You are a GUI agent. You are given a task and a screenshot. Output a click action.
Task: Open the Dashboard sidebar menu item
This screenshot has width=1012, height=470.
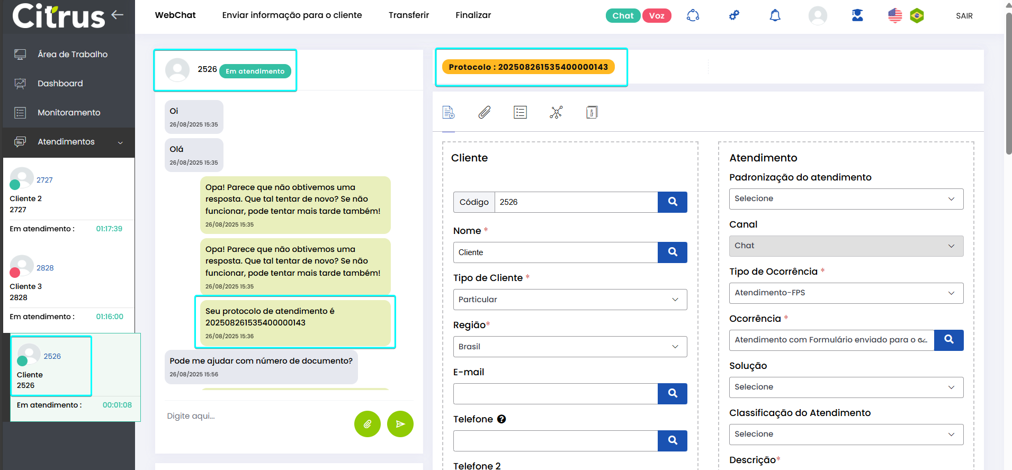[60, 84]
